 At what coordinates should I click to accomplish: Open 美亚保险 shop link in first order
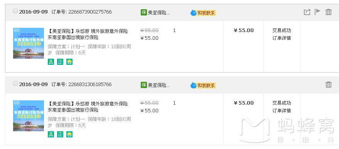(159, 12)
